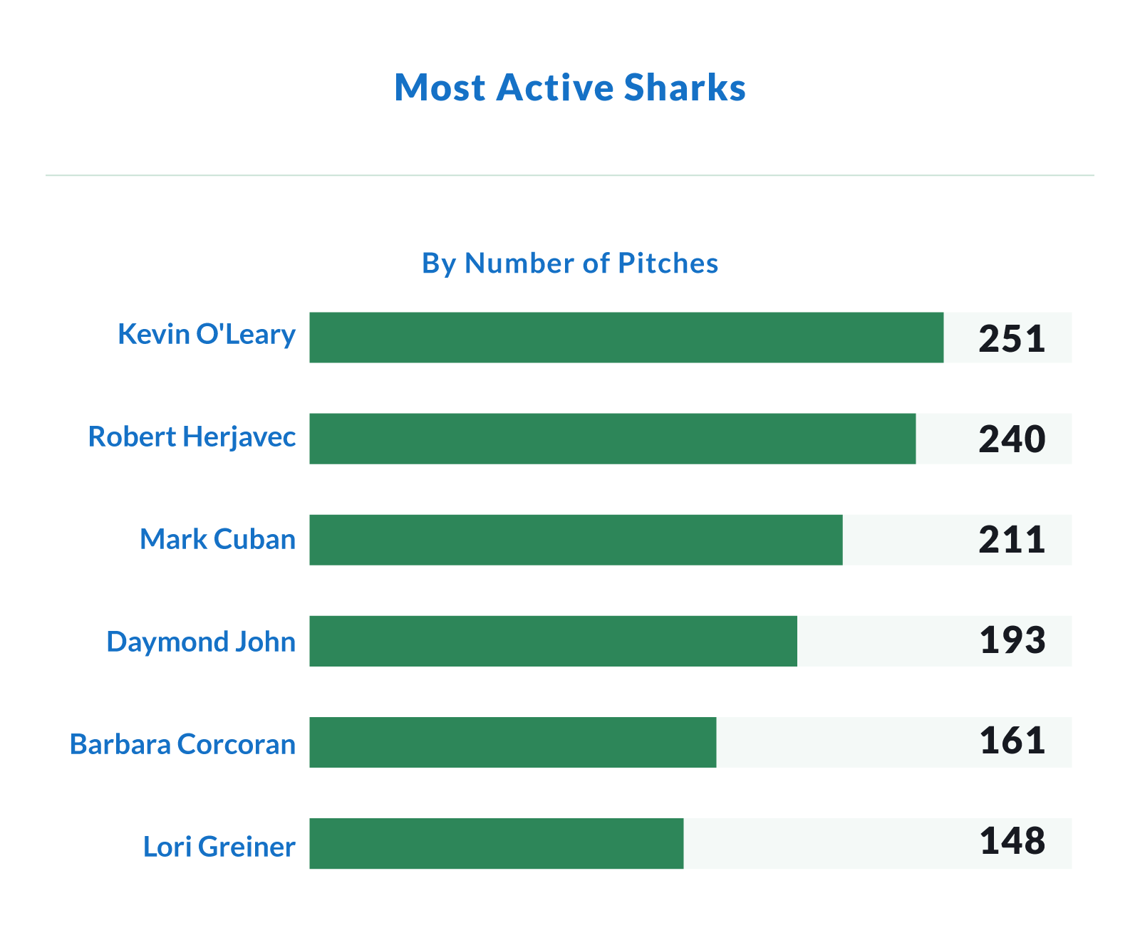1140x940 pixels.
Task: Select the Barbara Corcoran name label
Action: click(182, 745)
